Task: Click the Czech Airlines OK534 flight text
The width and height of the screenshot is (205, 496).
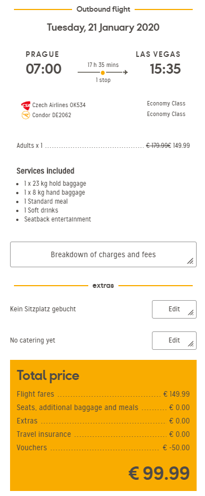Action: coord(59,105)
